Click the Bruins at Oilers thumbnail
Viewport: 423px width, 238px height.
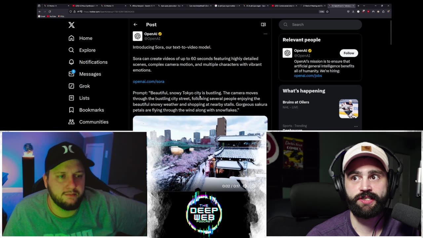click(x=349, y=108)
